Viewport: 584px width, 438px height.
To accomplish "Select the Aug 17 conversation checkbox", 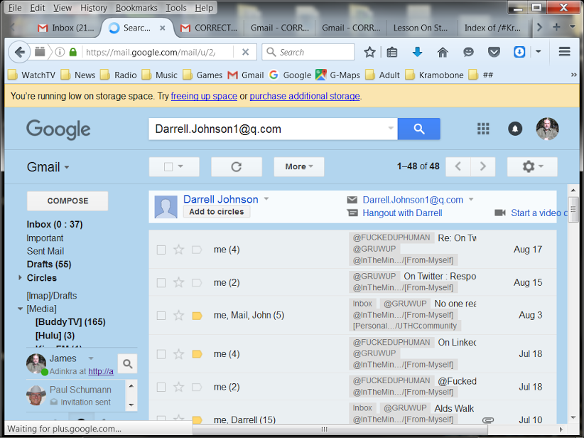I will [161, 250].
